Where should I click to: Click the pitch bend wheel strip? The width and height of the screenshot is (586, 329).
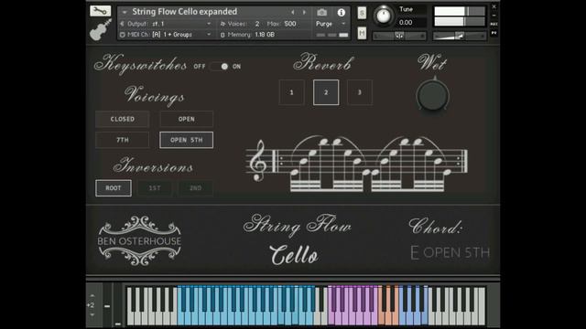(x=107, y=306)
